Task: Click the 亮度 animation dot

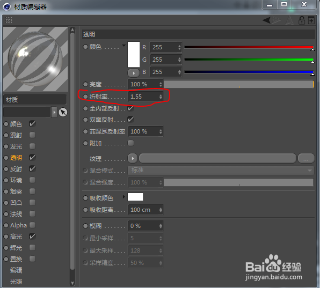Action: click(85, 84)
